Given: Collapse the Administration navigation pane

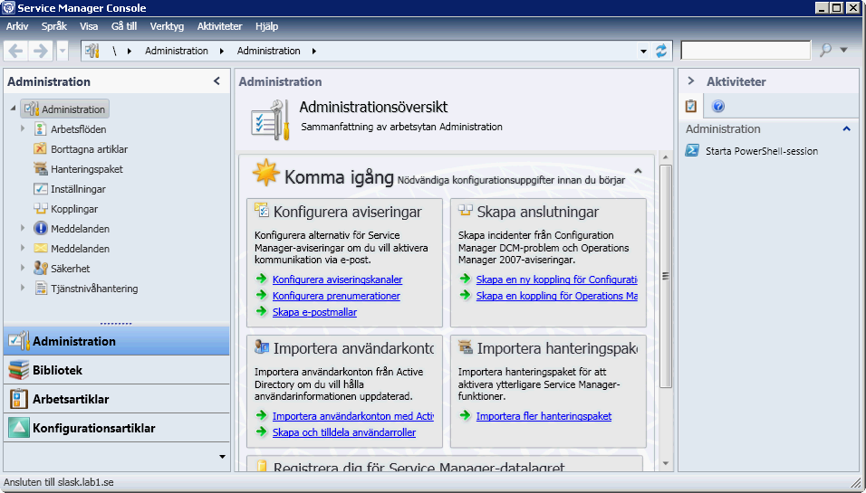Looking at the screenshot, I should pyautogui.click(x=217, y=81).
